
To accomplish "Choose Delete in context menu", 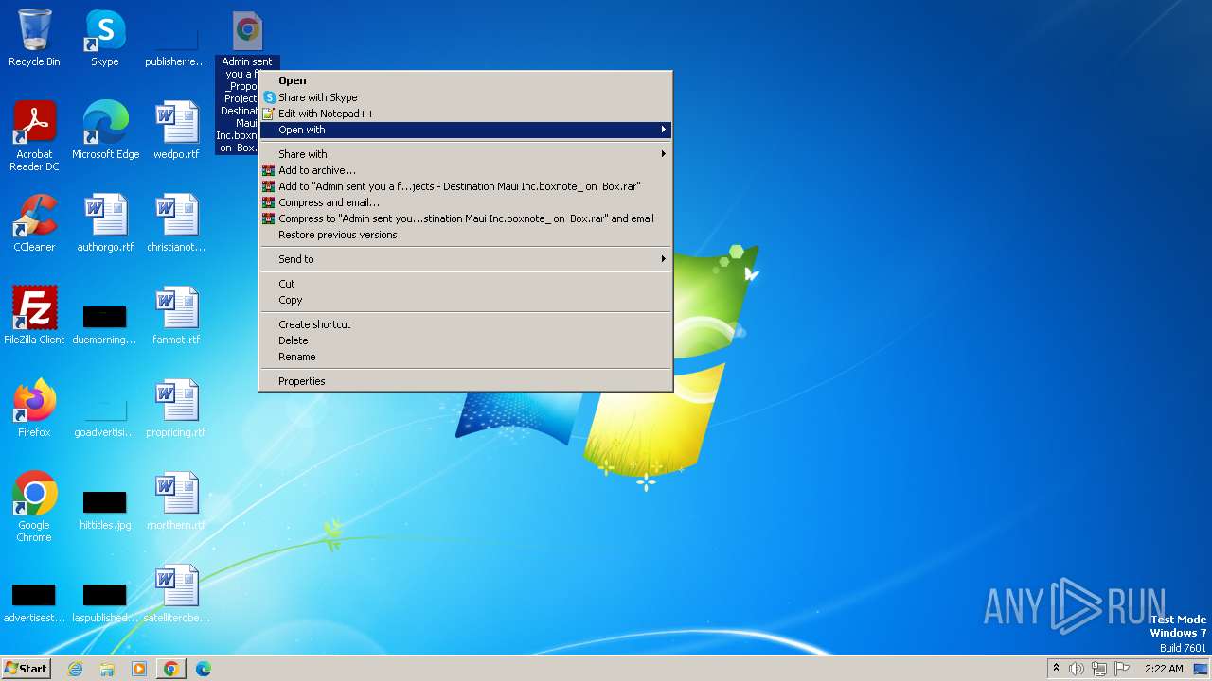I will coord(466,340).
